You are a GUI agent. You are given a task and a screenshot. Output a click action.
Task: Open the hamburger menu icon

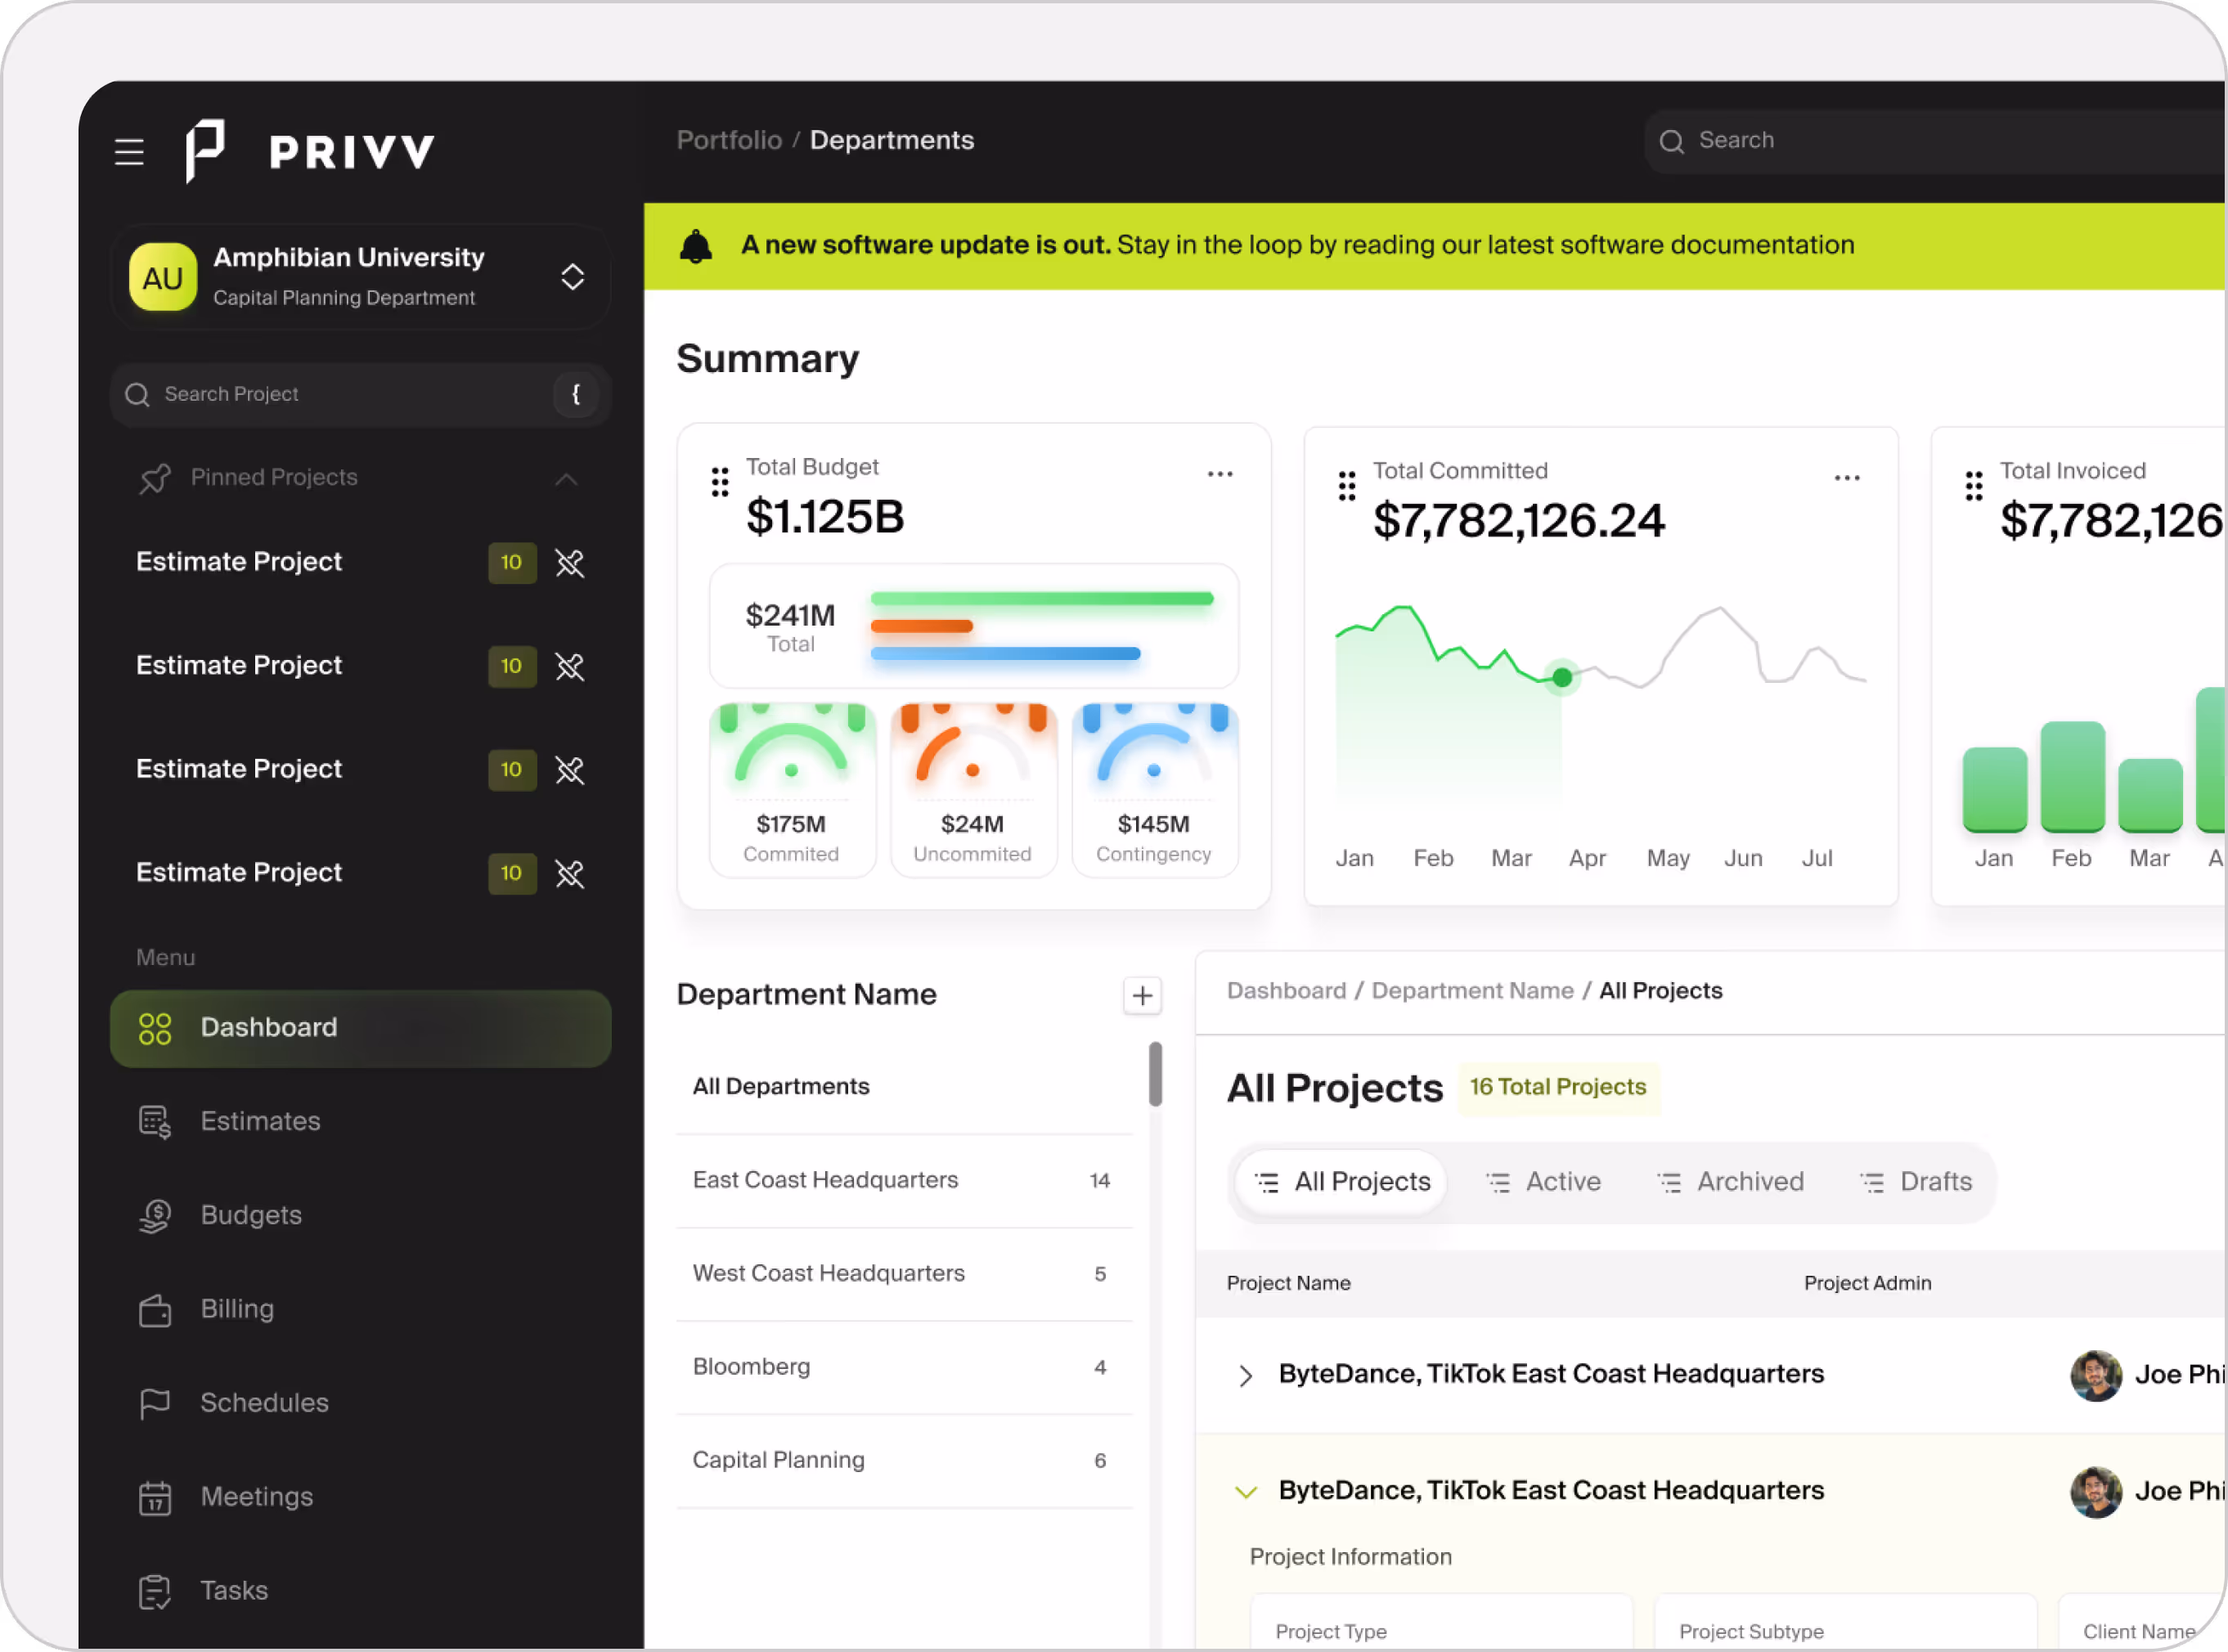tap(129, 152)
